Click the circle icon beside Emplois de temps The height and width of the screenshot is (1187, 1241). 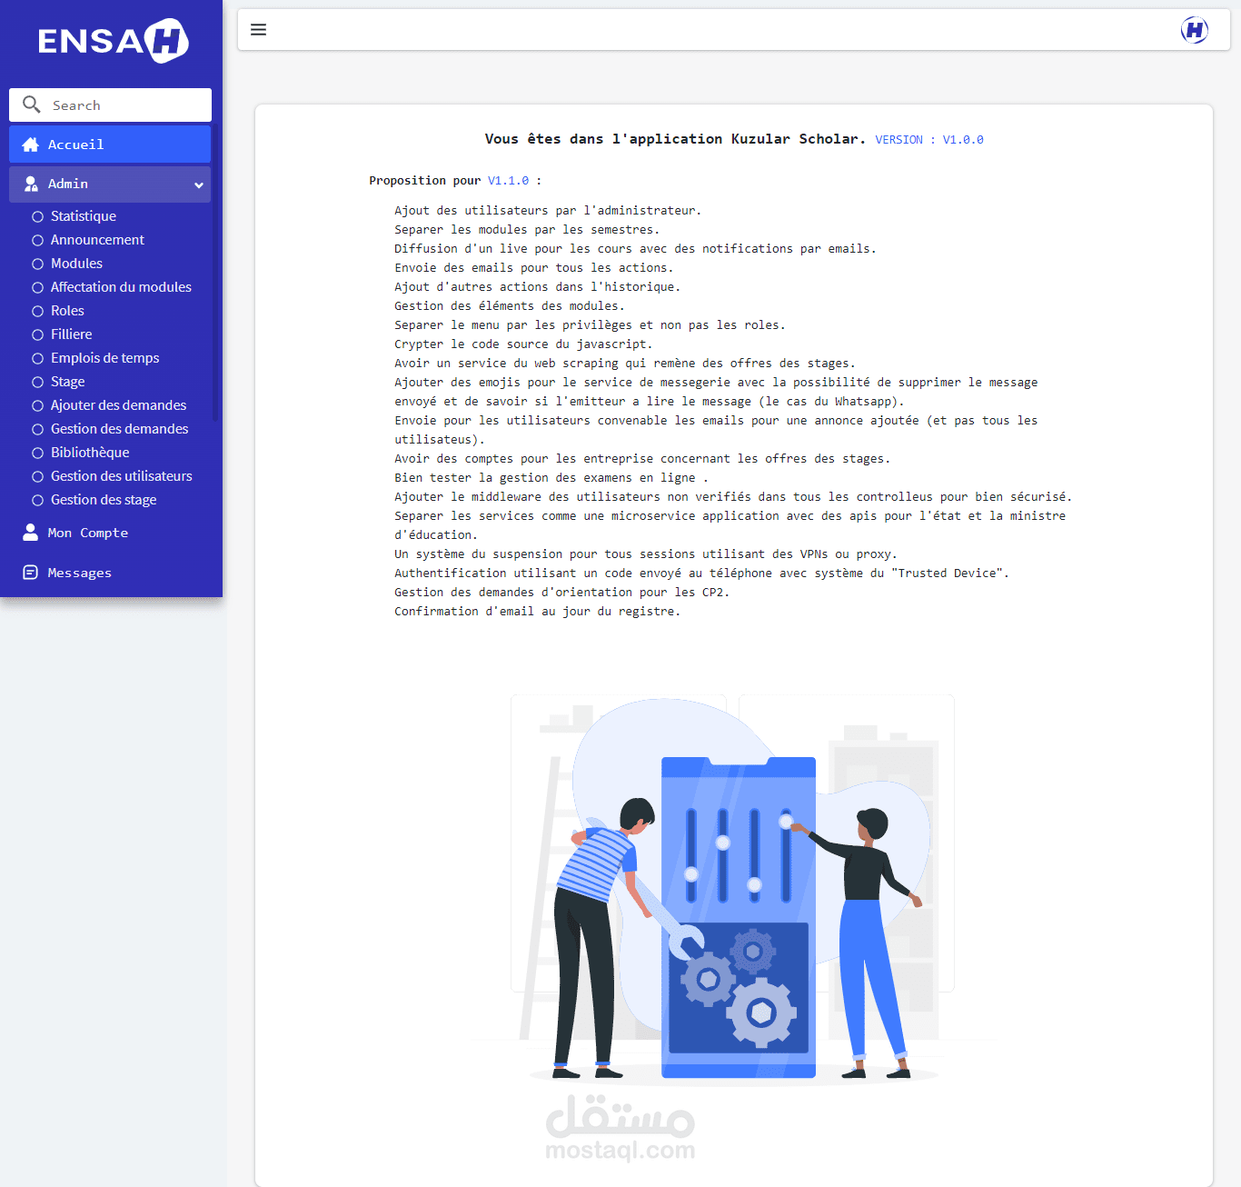(37, 358)
